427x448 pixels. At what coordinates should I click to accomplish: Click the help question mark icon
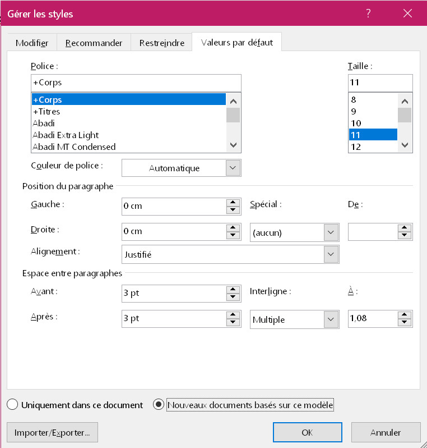tap(368, 13)
